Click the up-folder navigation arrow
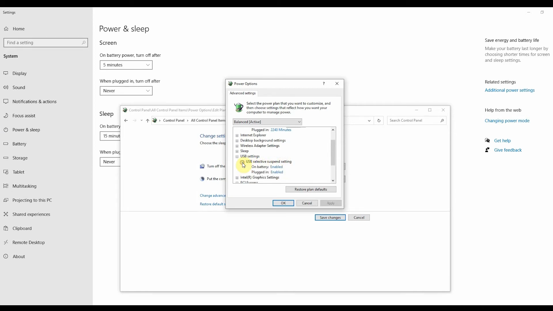Image resolution: width=553 pixels, height=311 pixels. tap(148, 120)
